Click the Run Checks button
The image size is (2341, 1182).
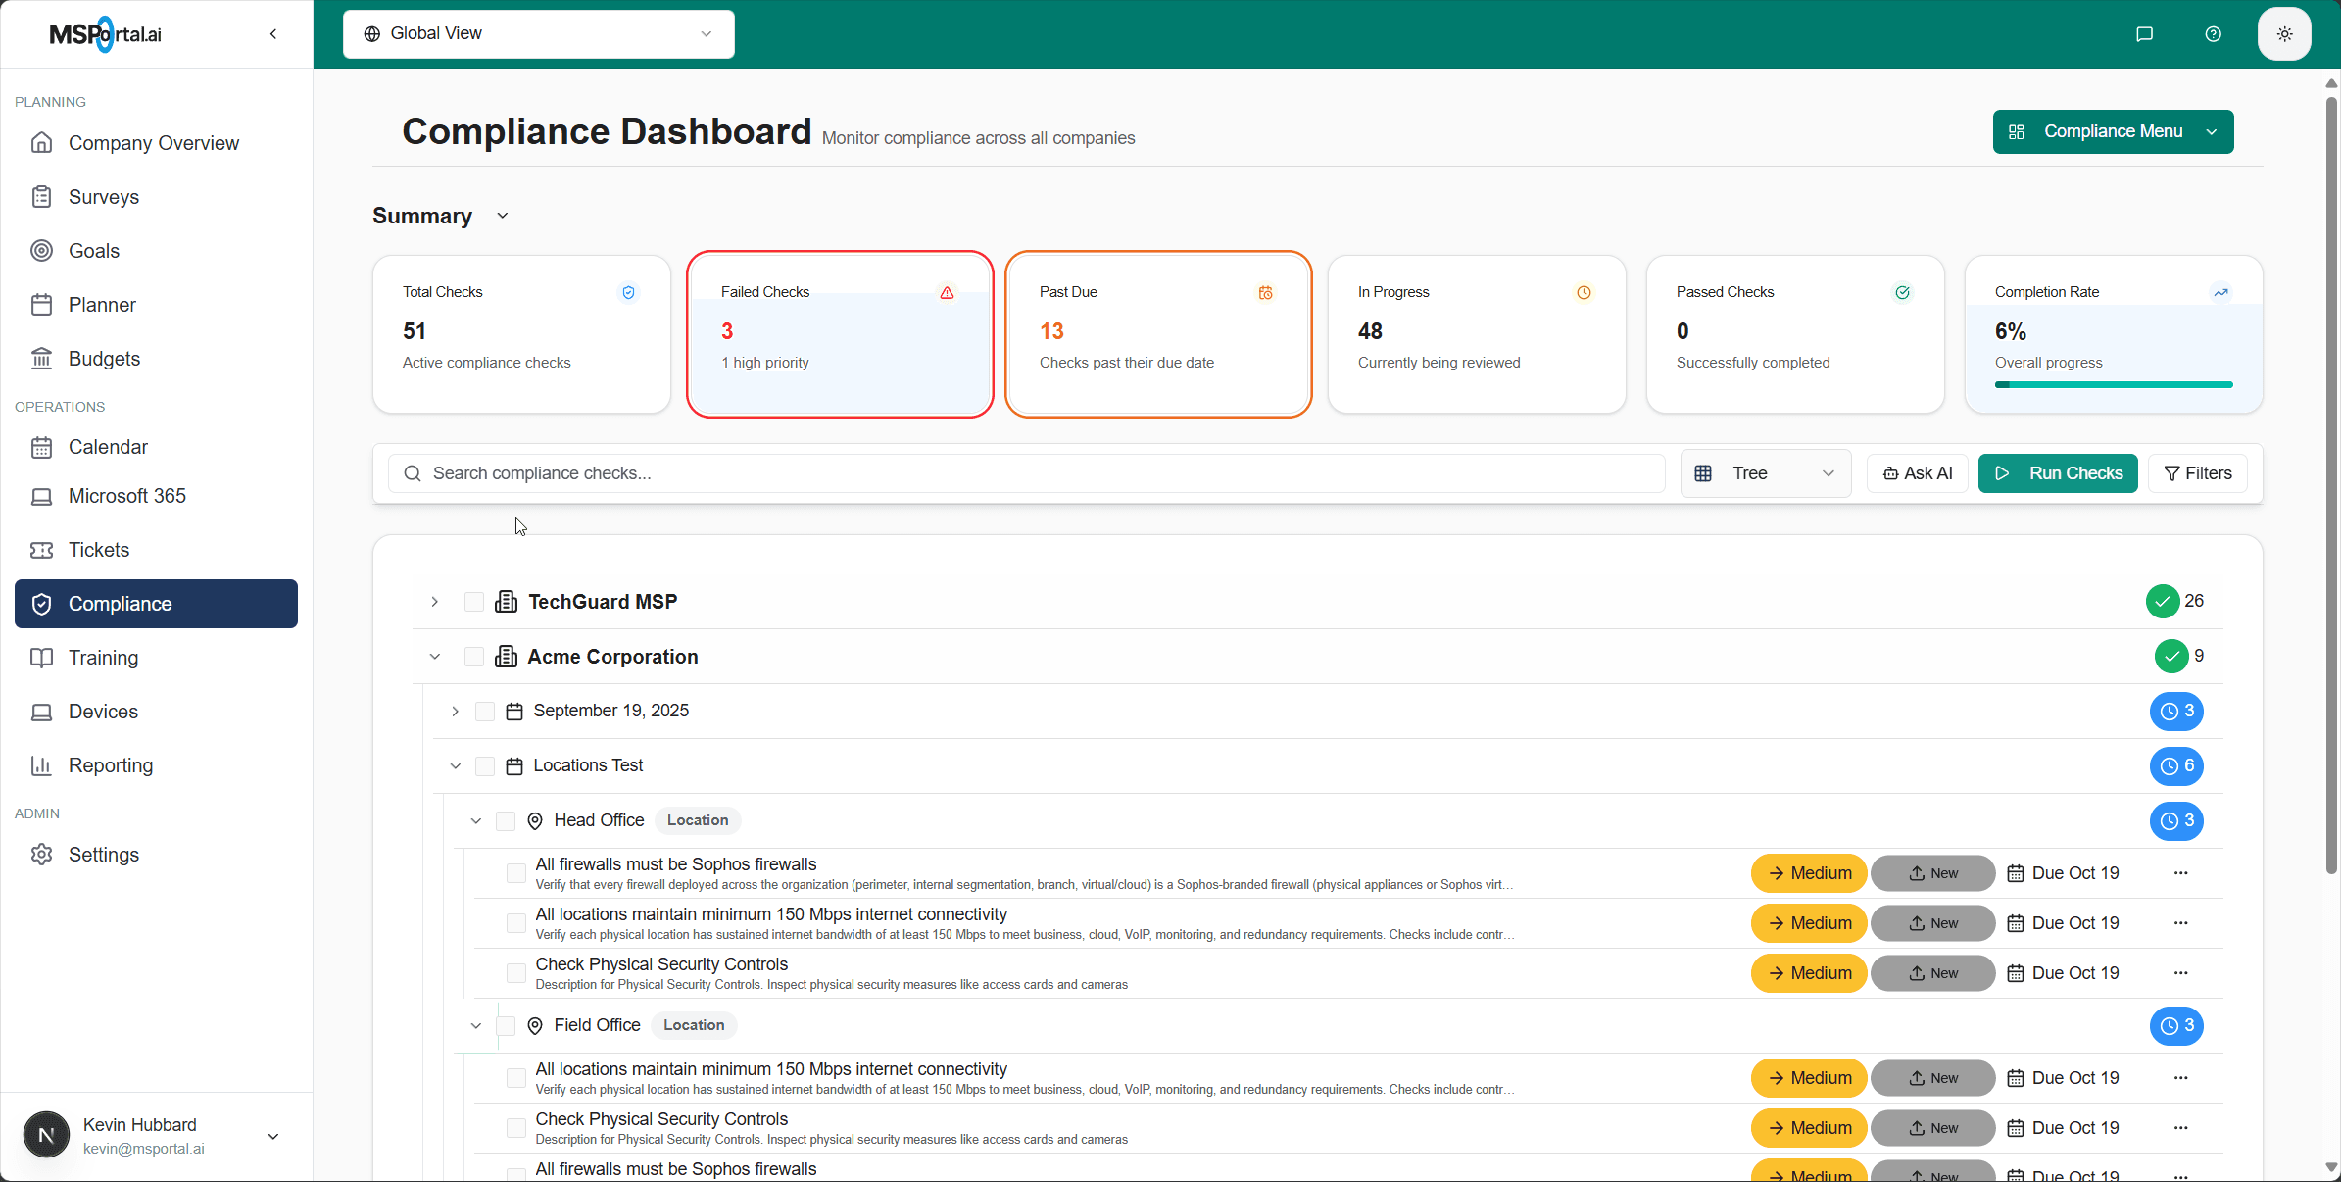[x=2058, y=473]
